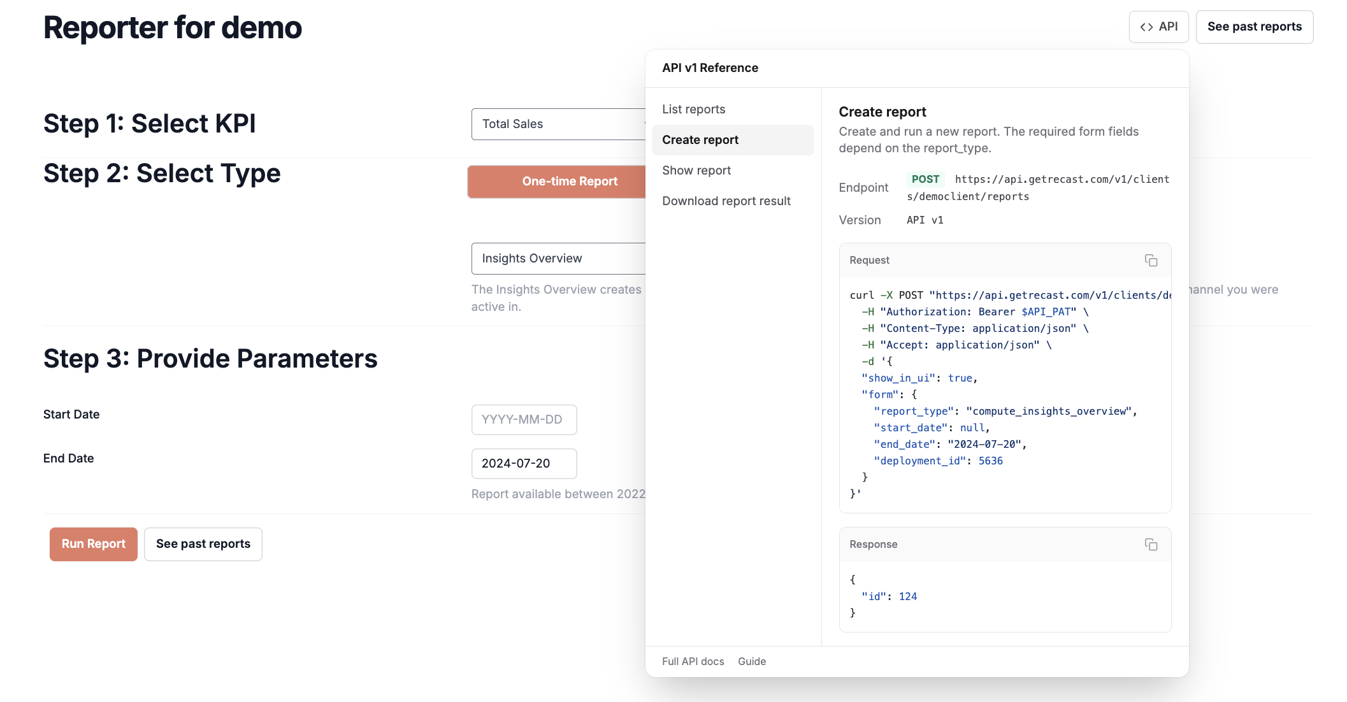Open Create report reference section
The image size is (1347, 702).
(x=733, y=140)
